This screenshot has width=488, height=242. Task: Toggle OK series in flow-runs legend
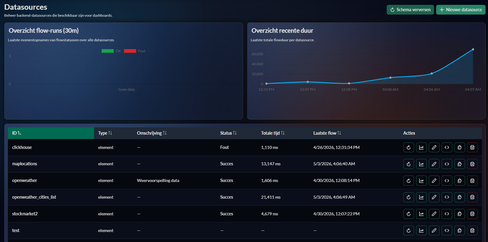[x=111, y=51]
